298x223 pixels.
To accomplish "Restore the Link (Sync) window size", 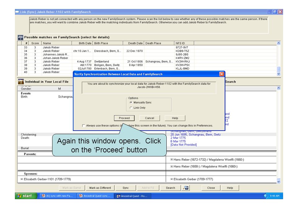I will click(x=275, y=12).
